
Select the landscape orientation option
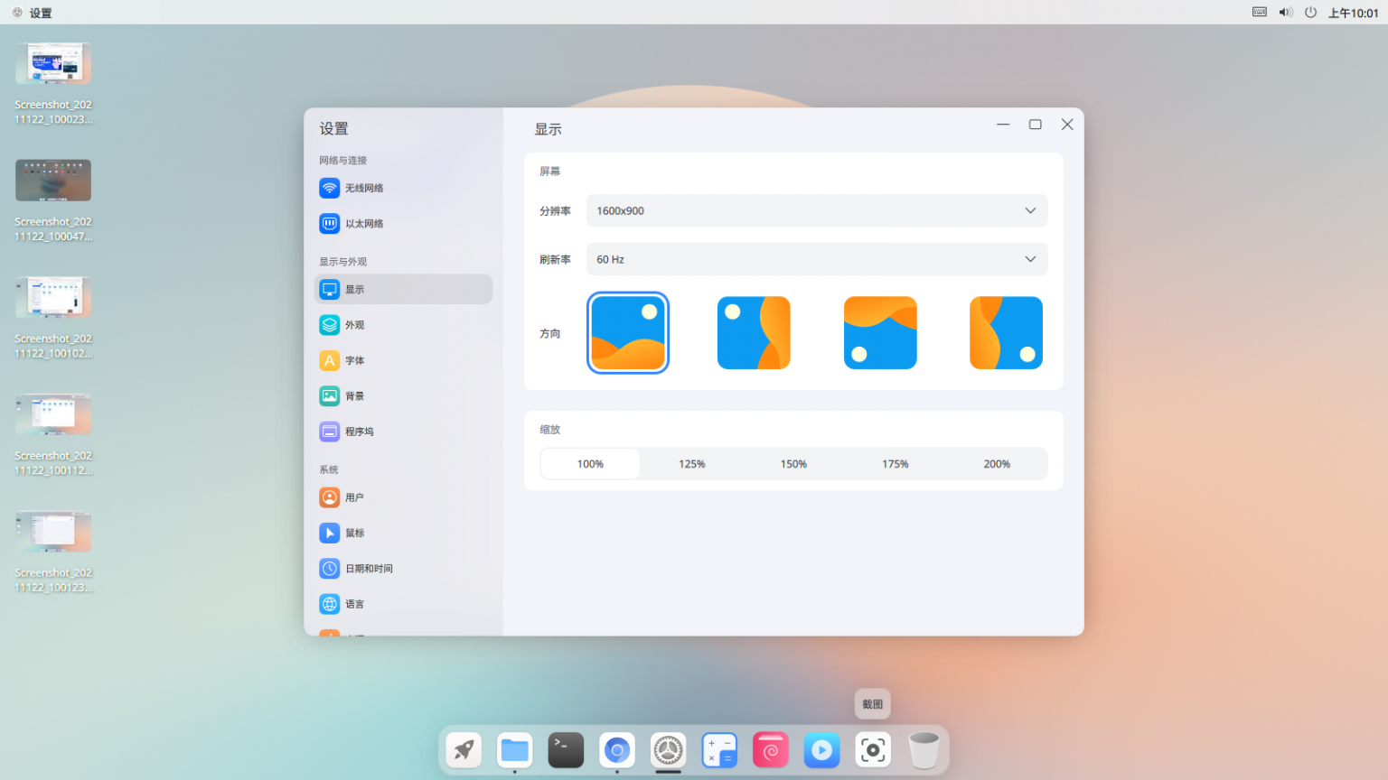[627, 332]
